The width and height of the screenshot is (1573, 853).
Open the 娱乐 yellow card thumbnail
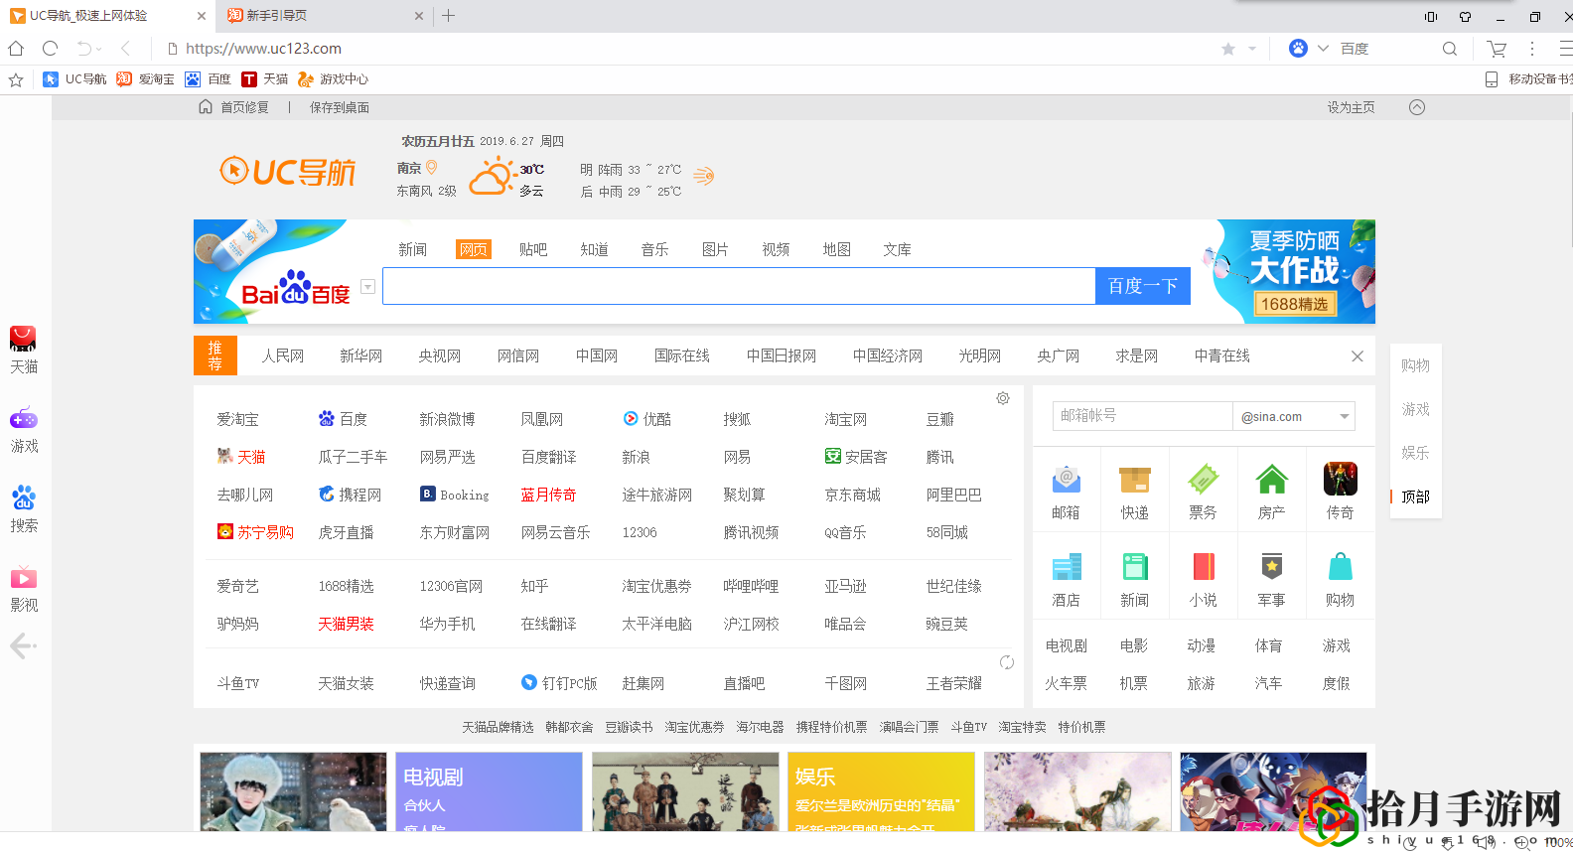coord(881,791)
